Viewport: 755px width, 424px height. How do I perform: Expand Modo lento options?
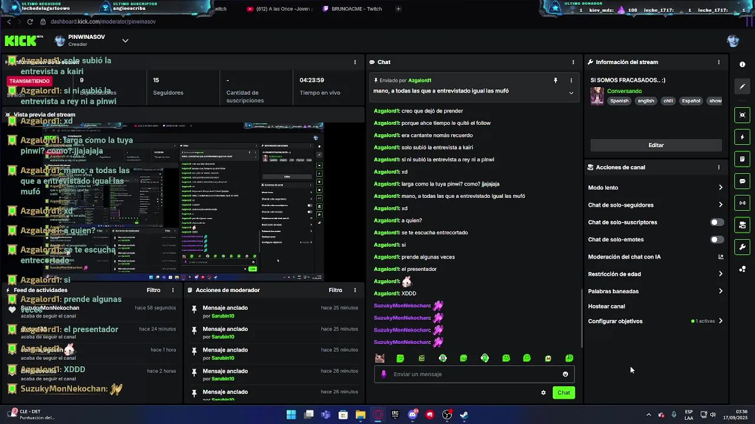pyautogui.click(x=720, y=188)
